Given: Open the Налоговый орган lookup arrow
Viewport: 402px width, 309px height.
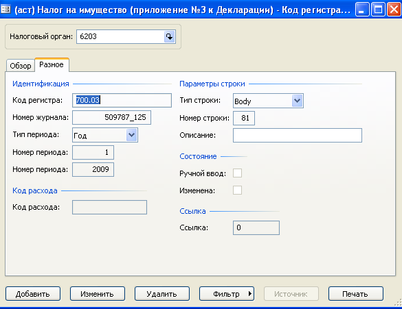Looking at the screenshot, I should pyautogui.click(x=169, y=37).
